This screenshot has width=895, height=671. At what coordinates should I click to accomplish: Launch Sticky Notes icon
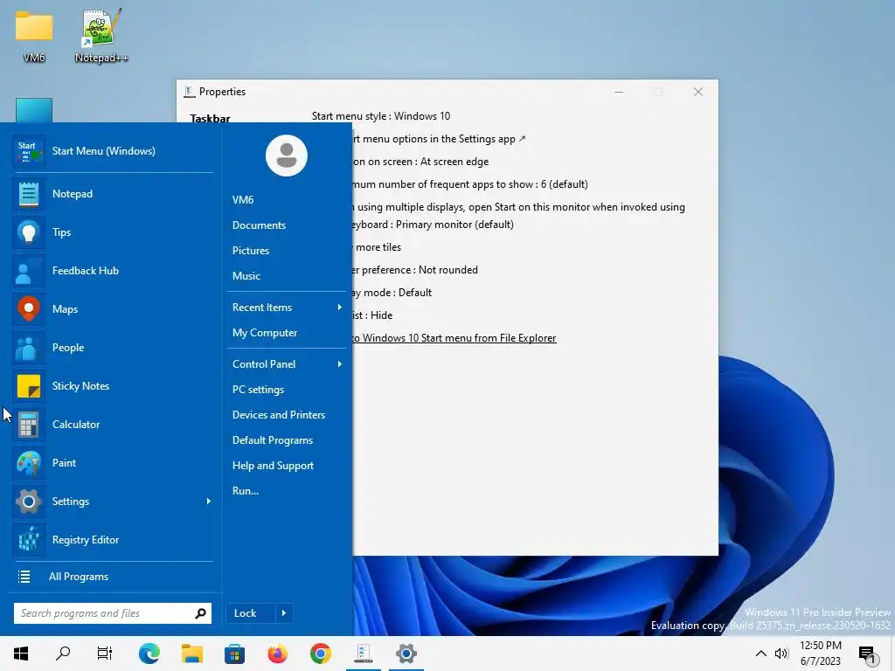click(29, 386)
